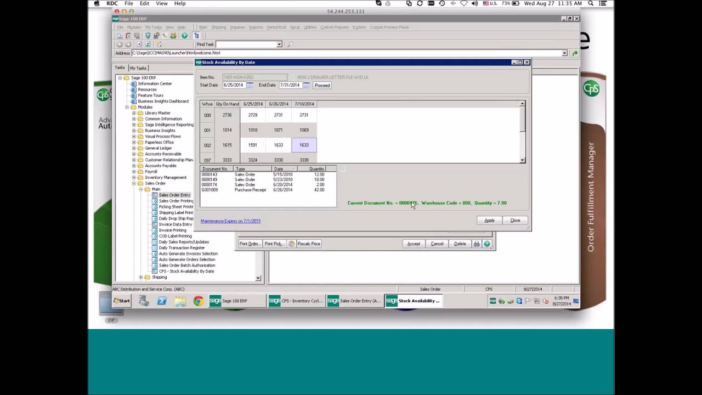Expand the Shipping folder in task tree
Image resolution: width=702 pixels, height=395 pixels.
point(141,278)
